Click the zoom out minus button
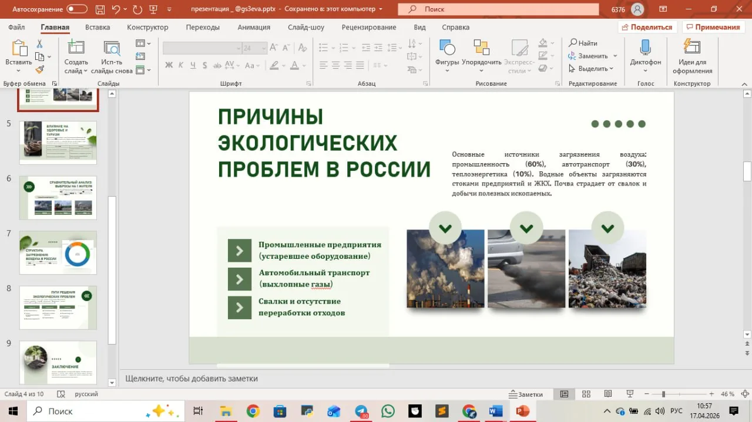Screen dimensions: 752x422 point(646,394)
